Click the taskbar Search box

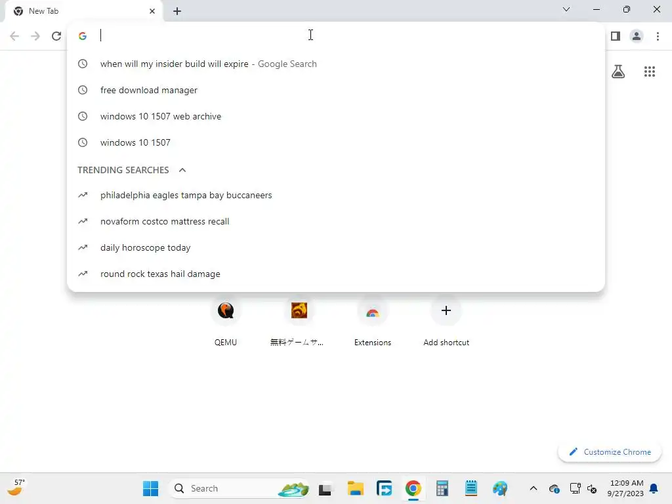point(240,488)
